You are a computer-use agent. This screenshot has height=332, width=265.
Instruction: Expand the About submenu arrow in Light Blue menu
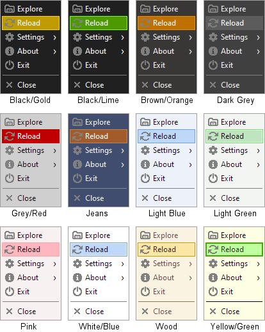click(x=191, y=164)
